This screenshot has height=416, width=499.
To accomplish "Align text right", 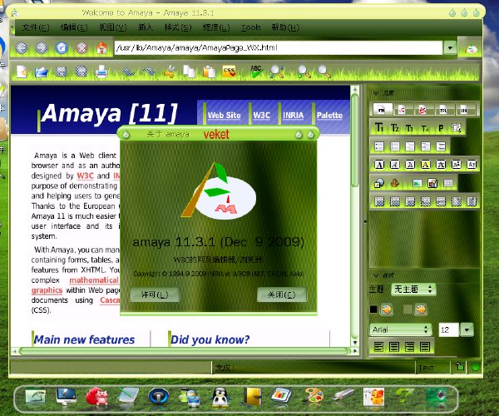I will click(x=409, y=347).
